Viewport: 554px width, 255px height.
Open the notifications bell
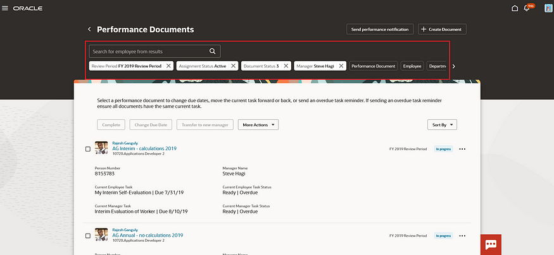pyautogui.click(x=526, y=8)
